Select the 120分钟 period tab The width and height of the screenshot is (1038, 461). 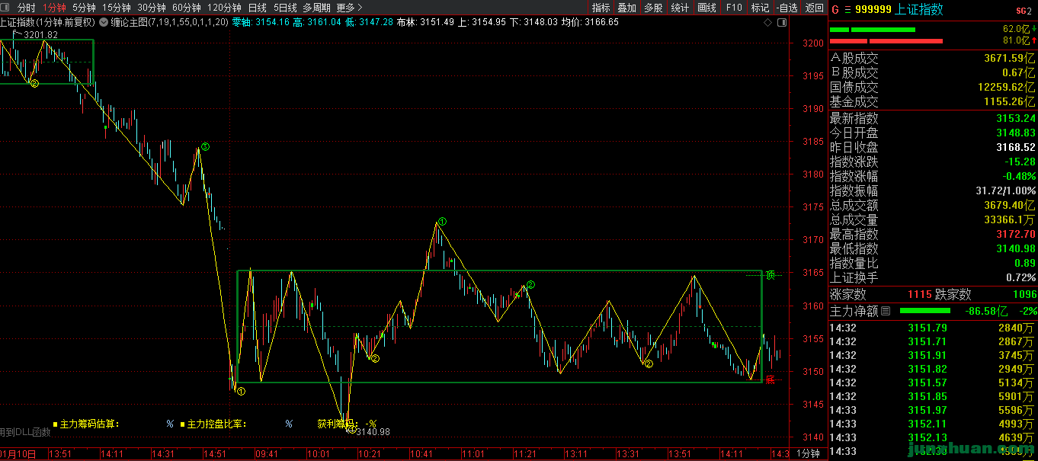(x=224, y=8)
